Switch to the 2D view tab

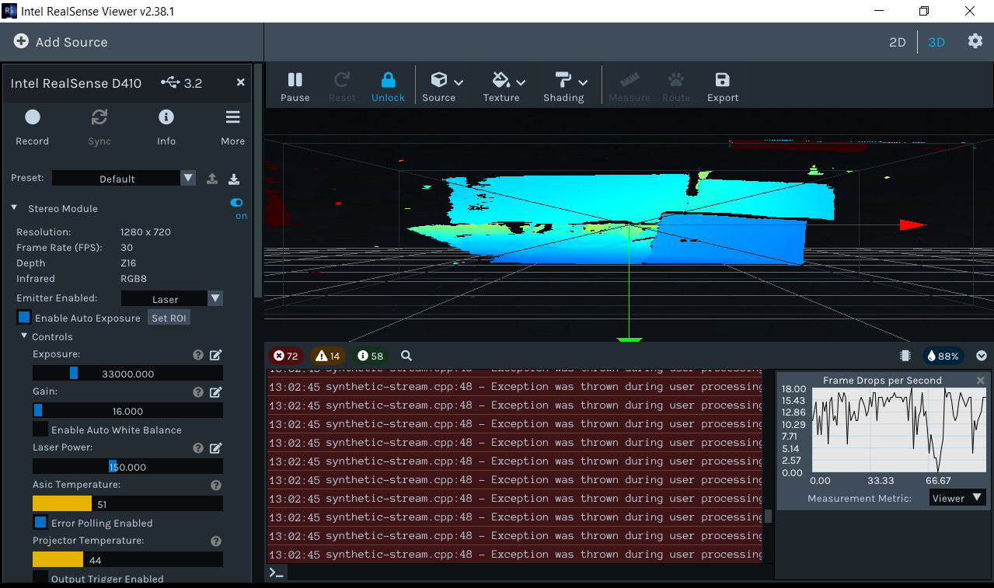coord(897,42)
